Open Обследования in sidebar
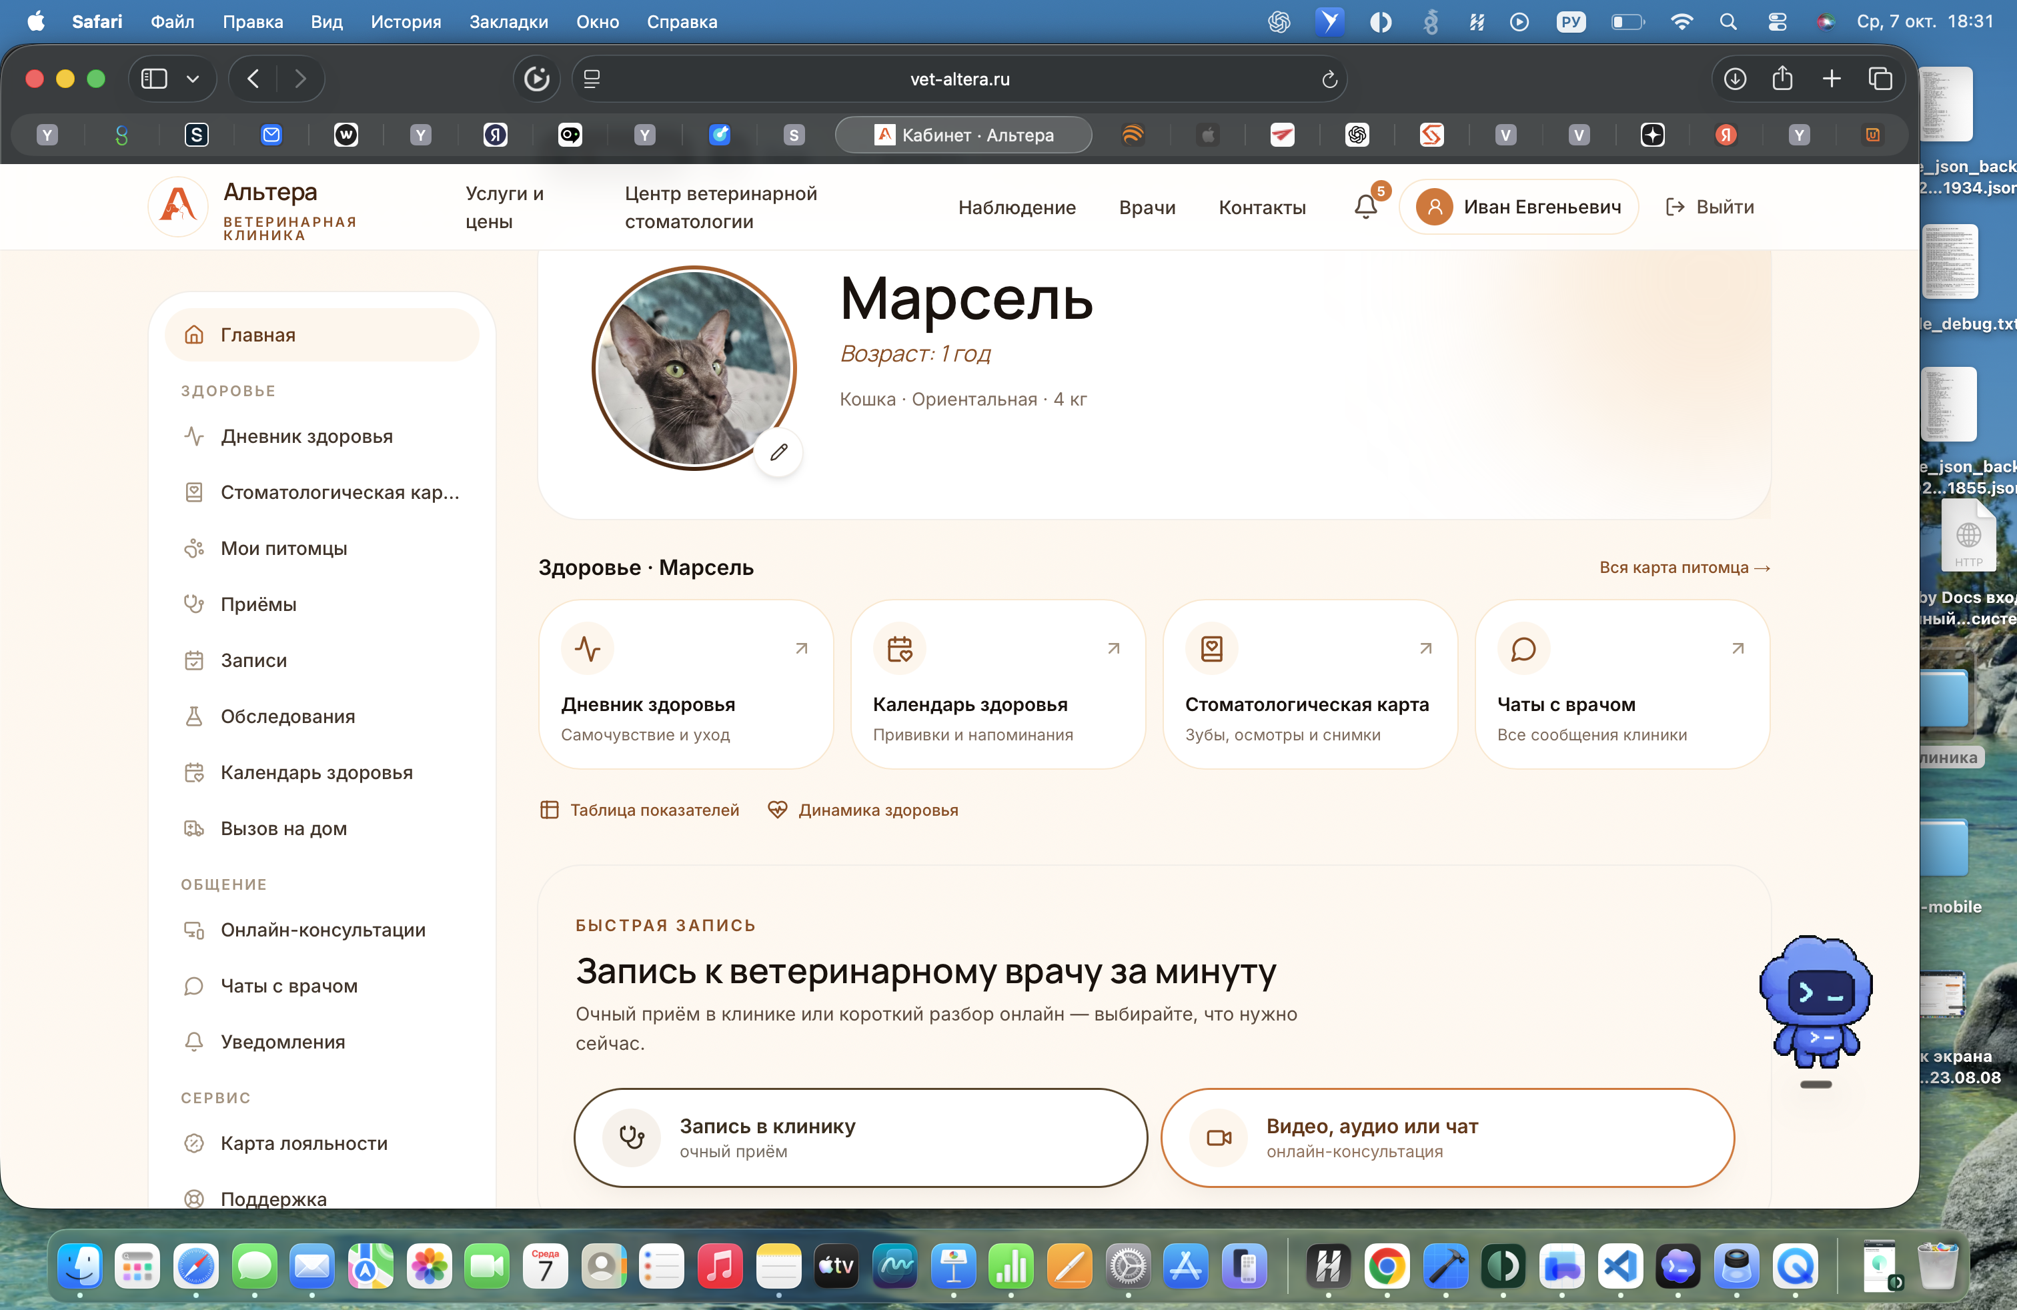The width and height of the screenshot is (2017, 1310). [322, 716]
